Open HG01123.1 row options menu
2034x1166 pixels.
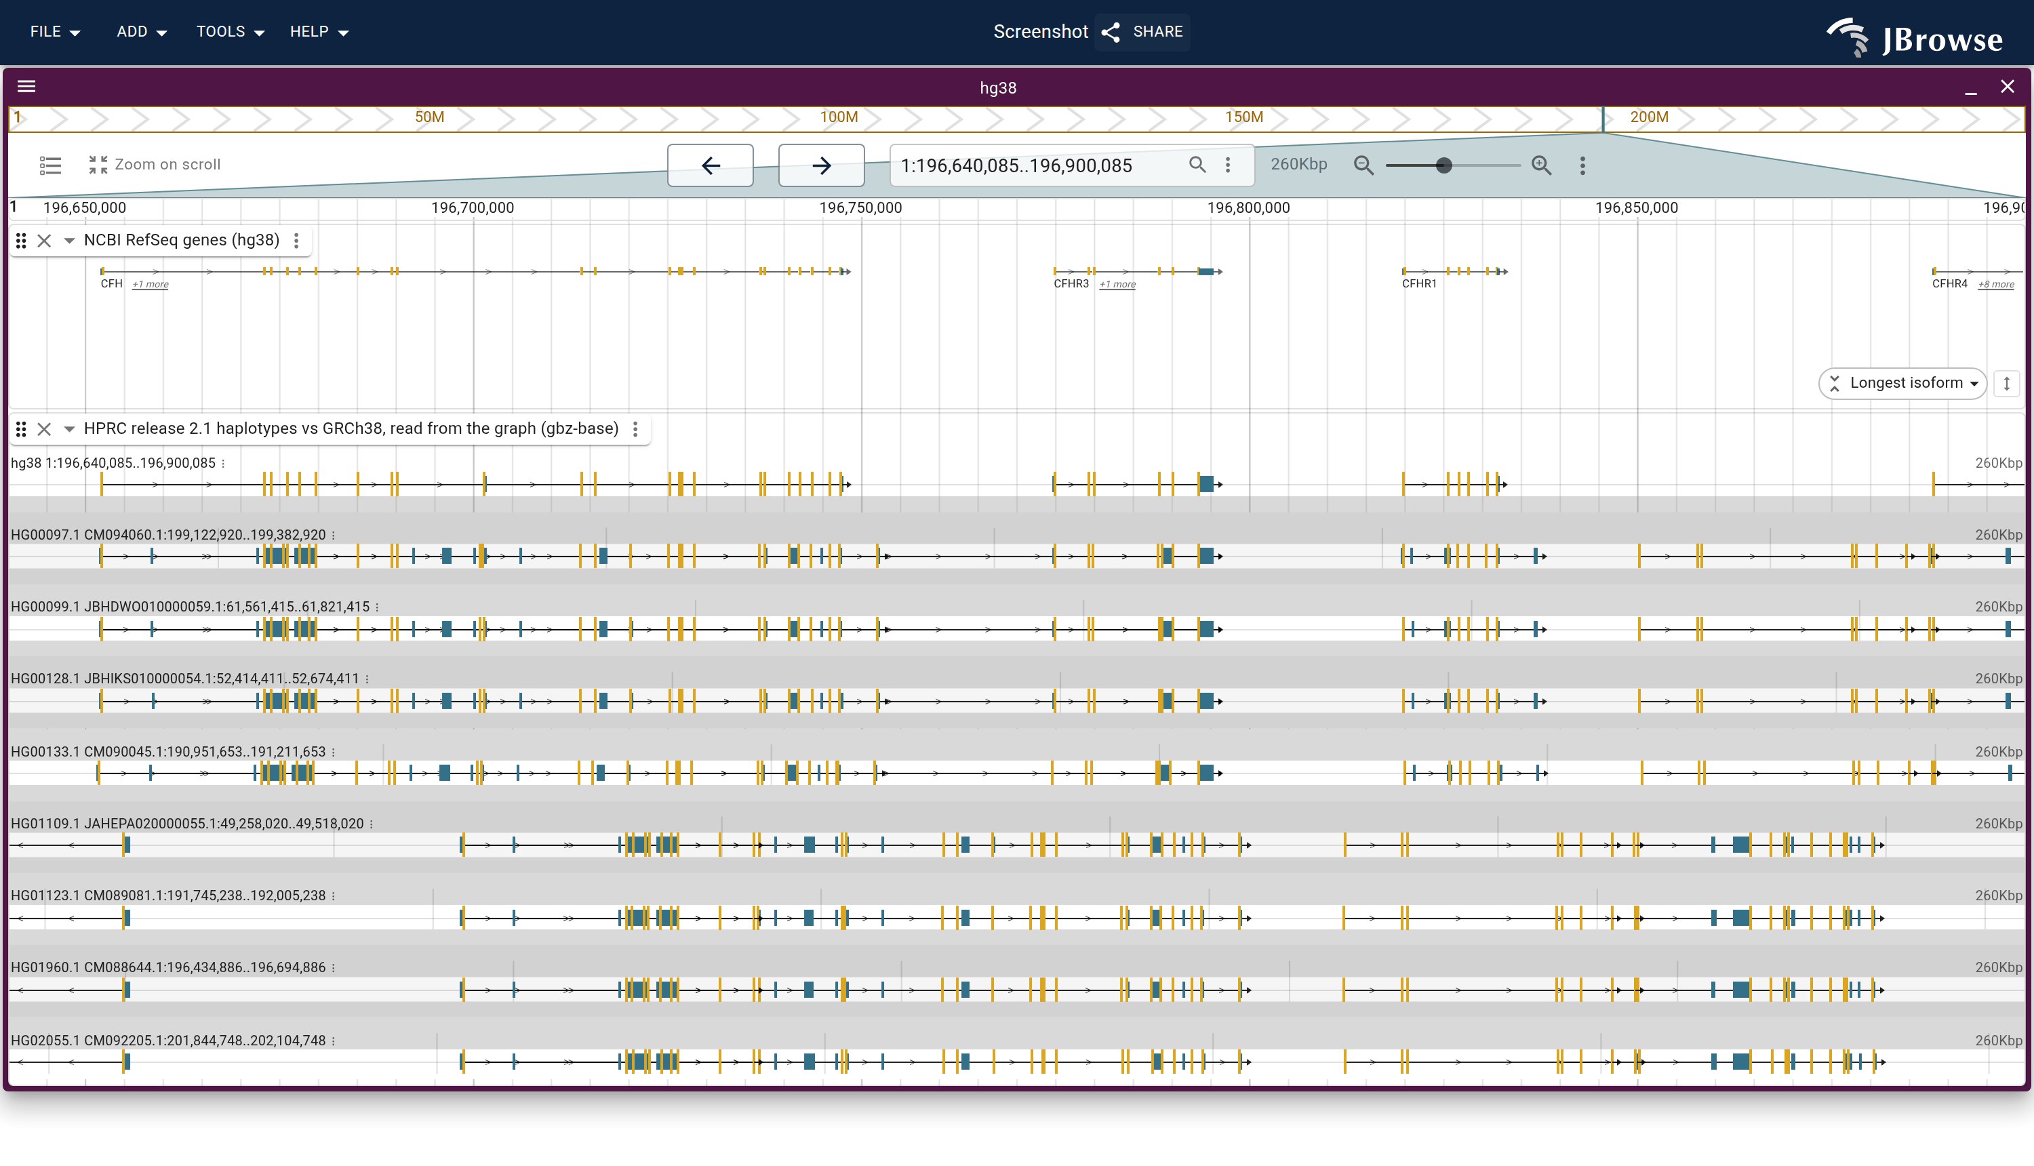(x=333, y=896)
